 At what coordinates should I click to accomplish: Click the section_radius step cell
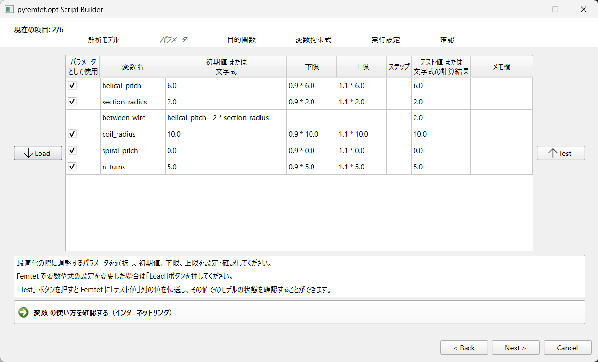click(399, 102)
